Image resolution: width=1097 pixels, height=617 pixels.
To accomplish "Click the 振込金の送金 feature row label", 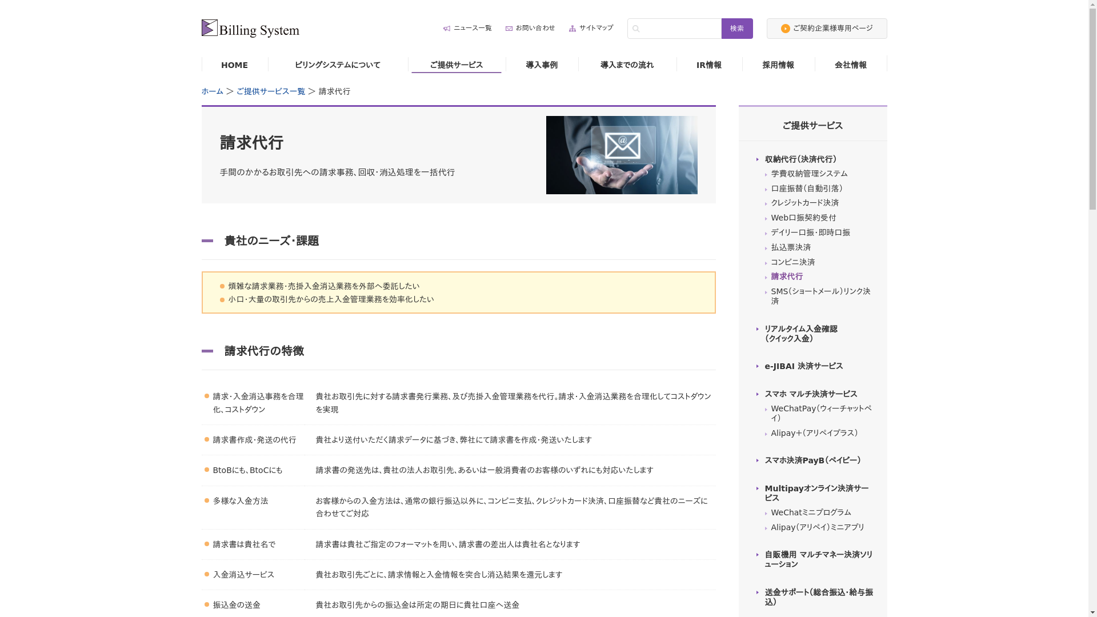I will click(237, 605).
